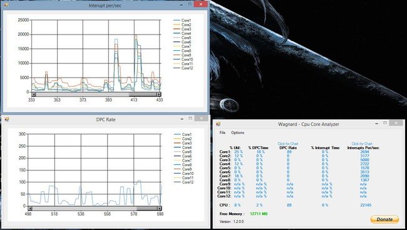The height and width of the screenshot is (230, 407).
Task: Click the DPC Rate window title icon
Action: (7, 119)
